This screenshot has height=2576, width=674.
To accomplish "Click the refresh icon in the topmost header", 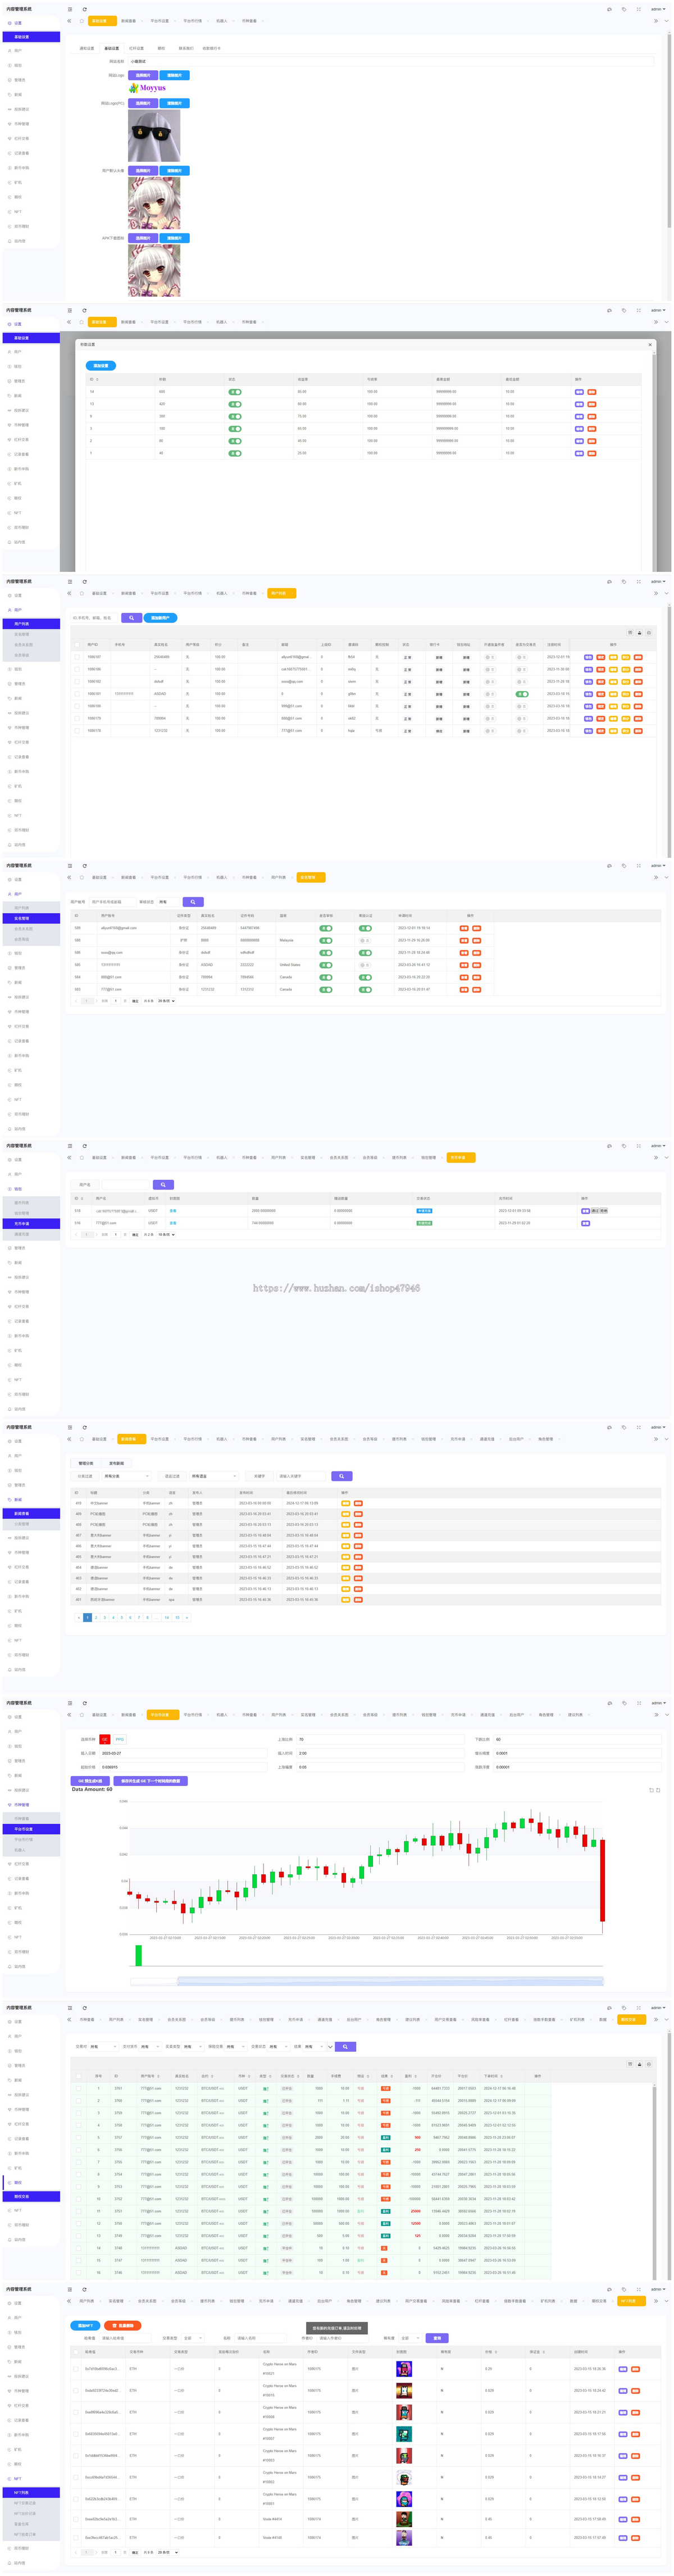I will (84, 9).
